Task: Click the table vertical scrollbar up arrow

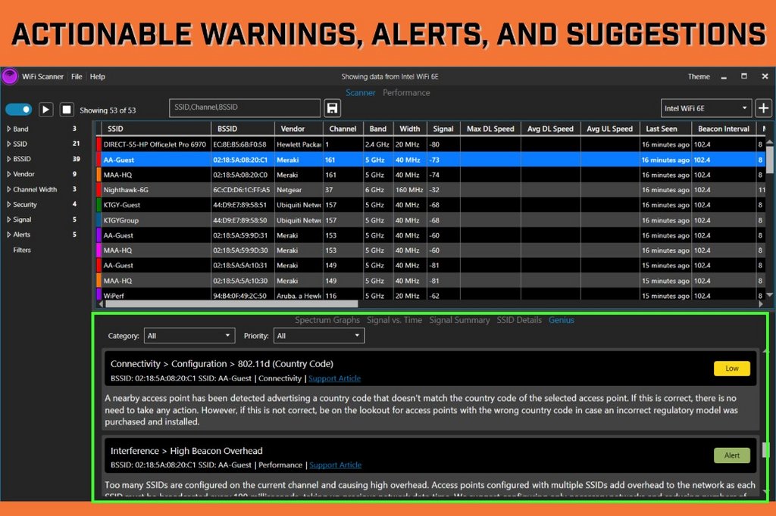Action: [x=769, y=141]
